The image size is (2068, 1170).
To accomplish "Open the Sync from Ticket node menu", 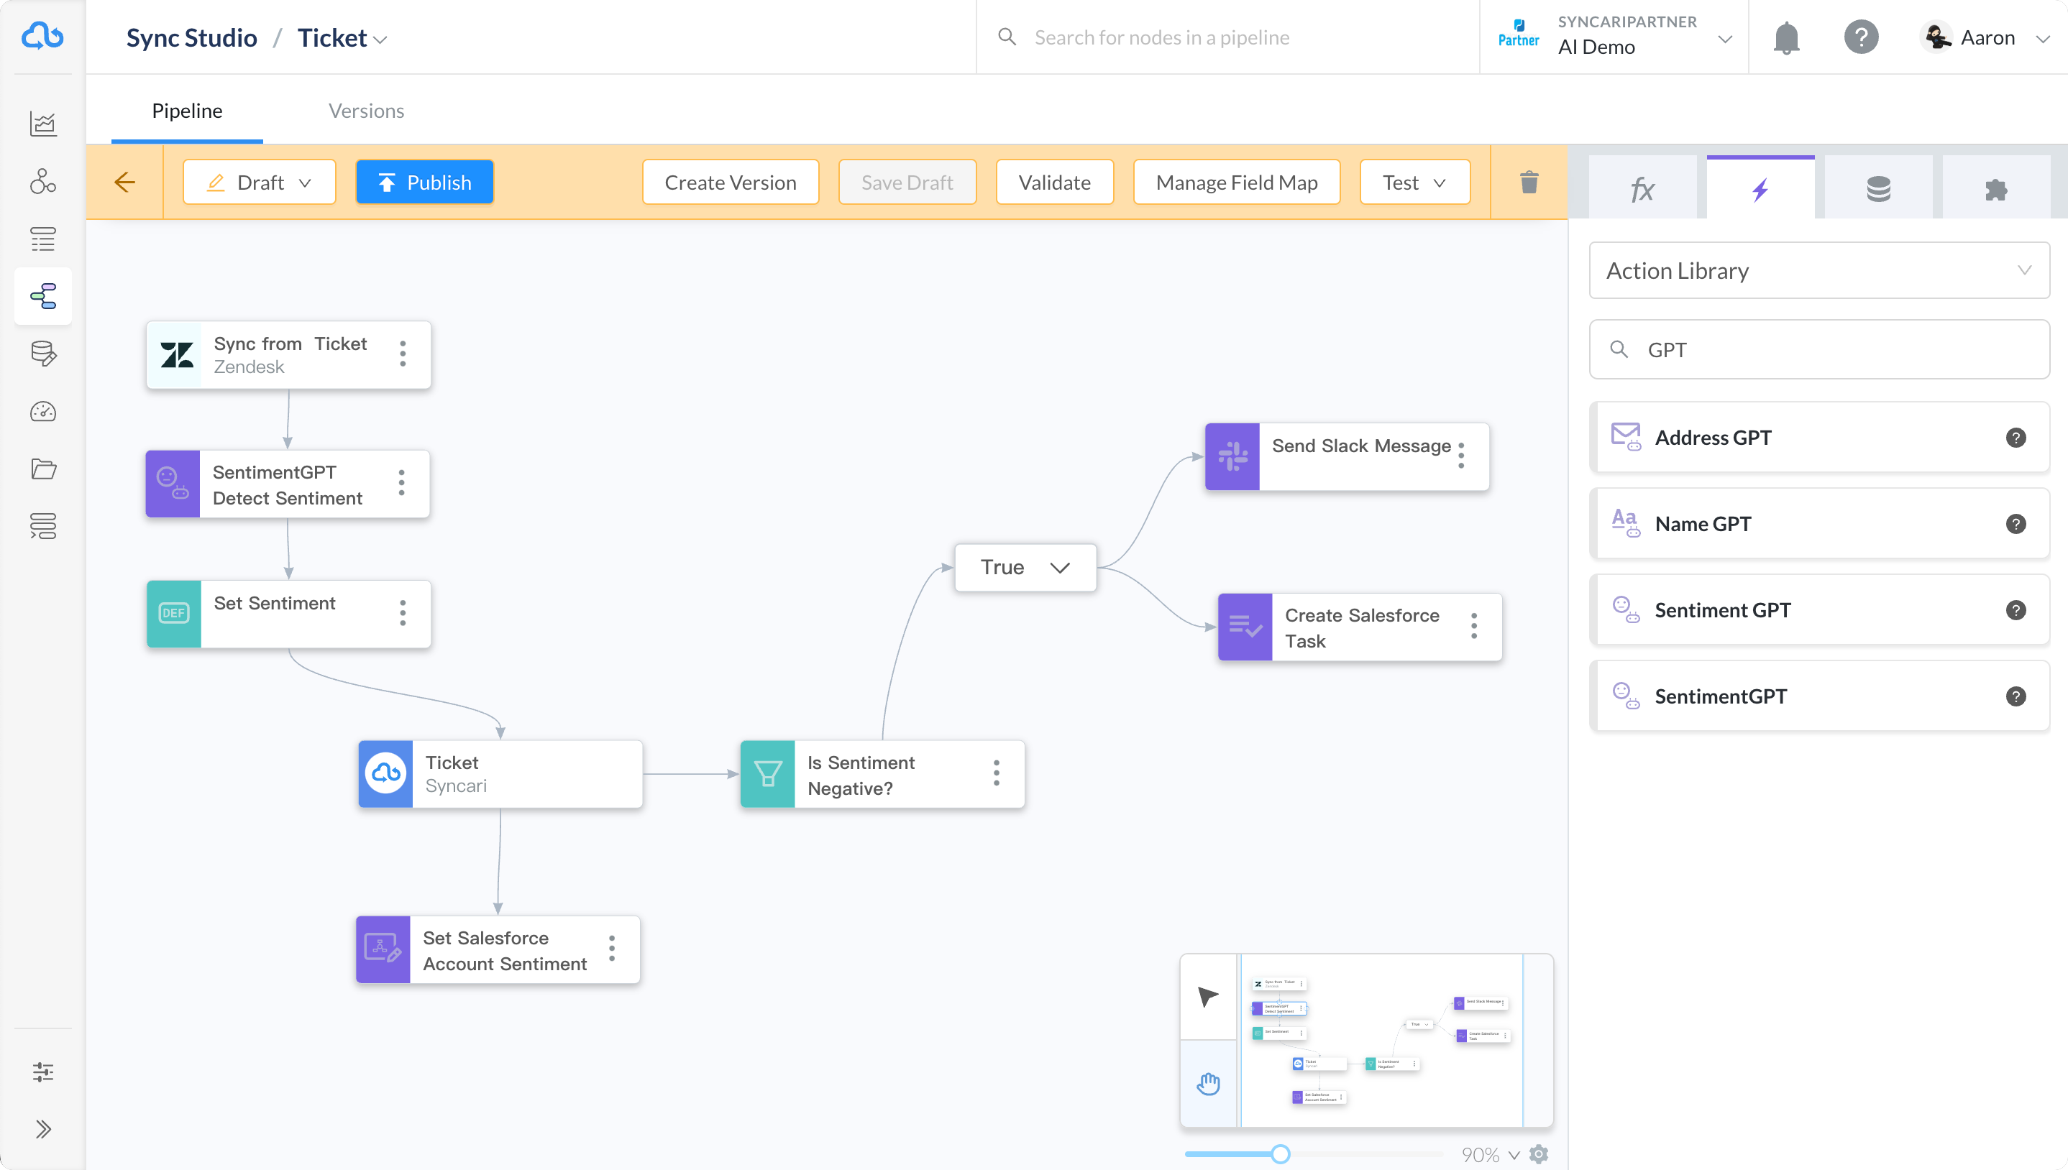I will tap(403, 354).
